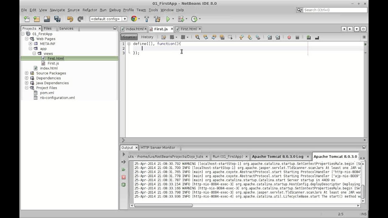Click the Stop Macro Recording icon
This screenshot has width=388, height=218.
pyautogui.click(x=297, y=37)
